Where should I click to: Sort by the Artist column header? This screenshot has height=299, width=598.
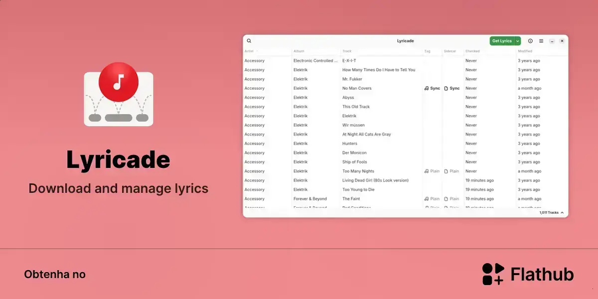point(249,51)
